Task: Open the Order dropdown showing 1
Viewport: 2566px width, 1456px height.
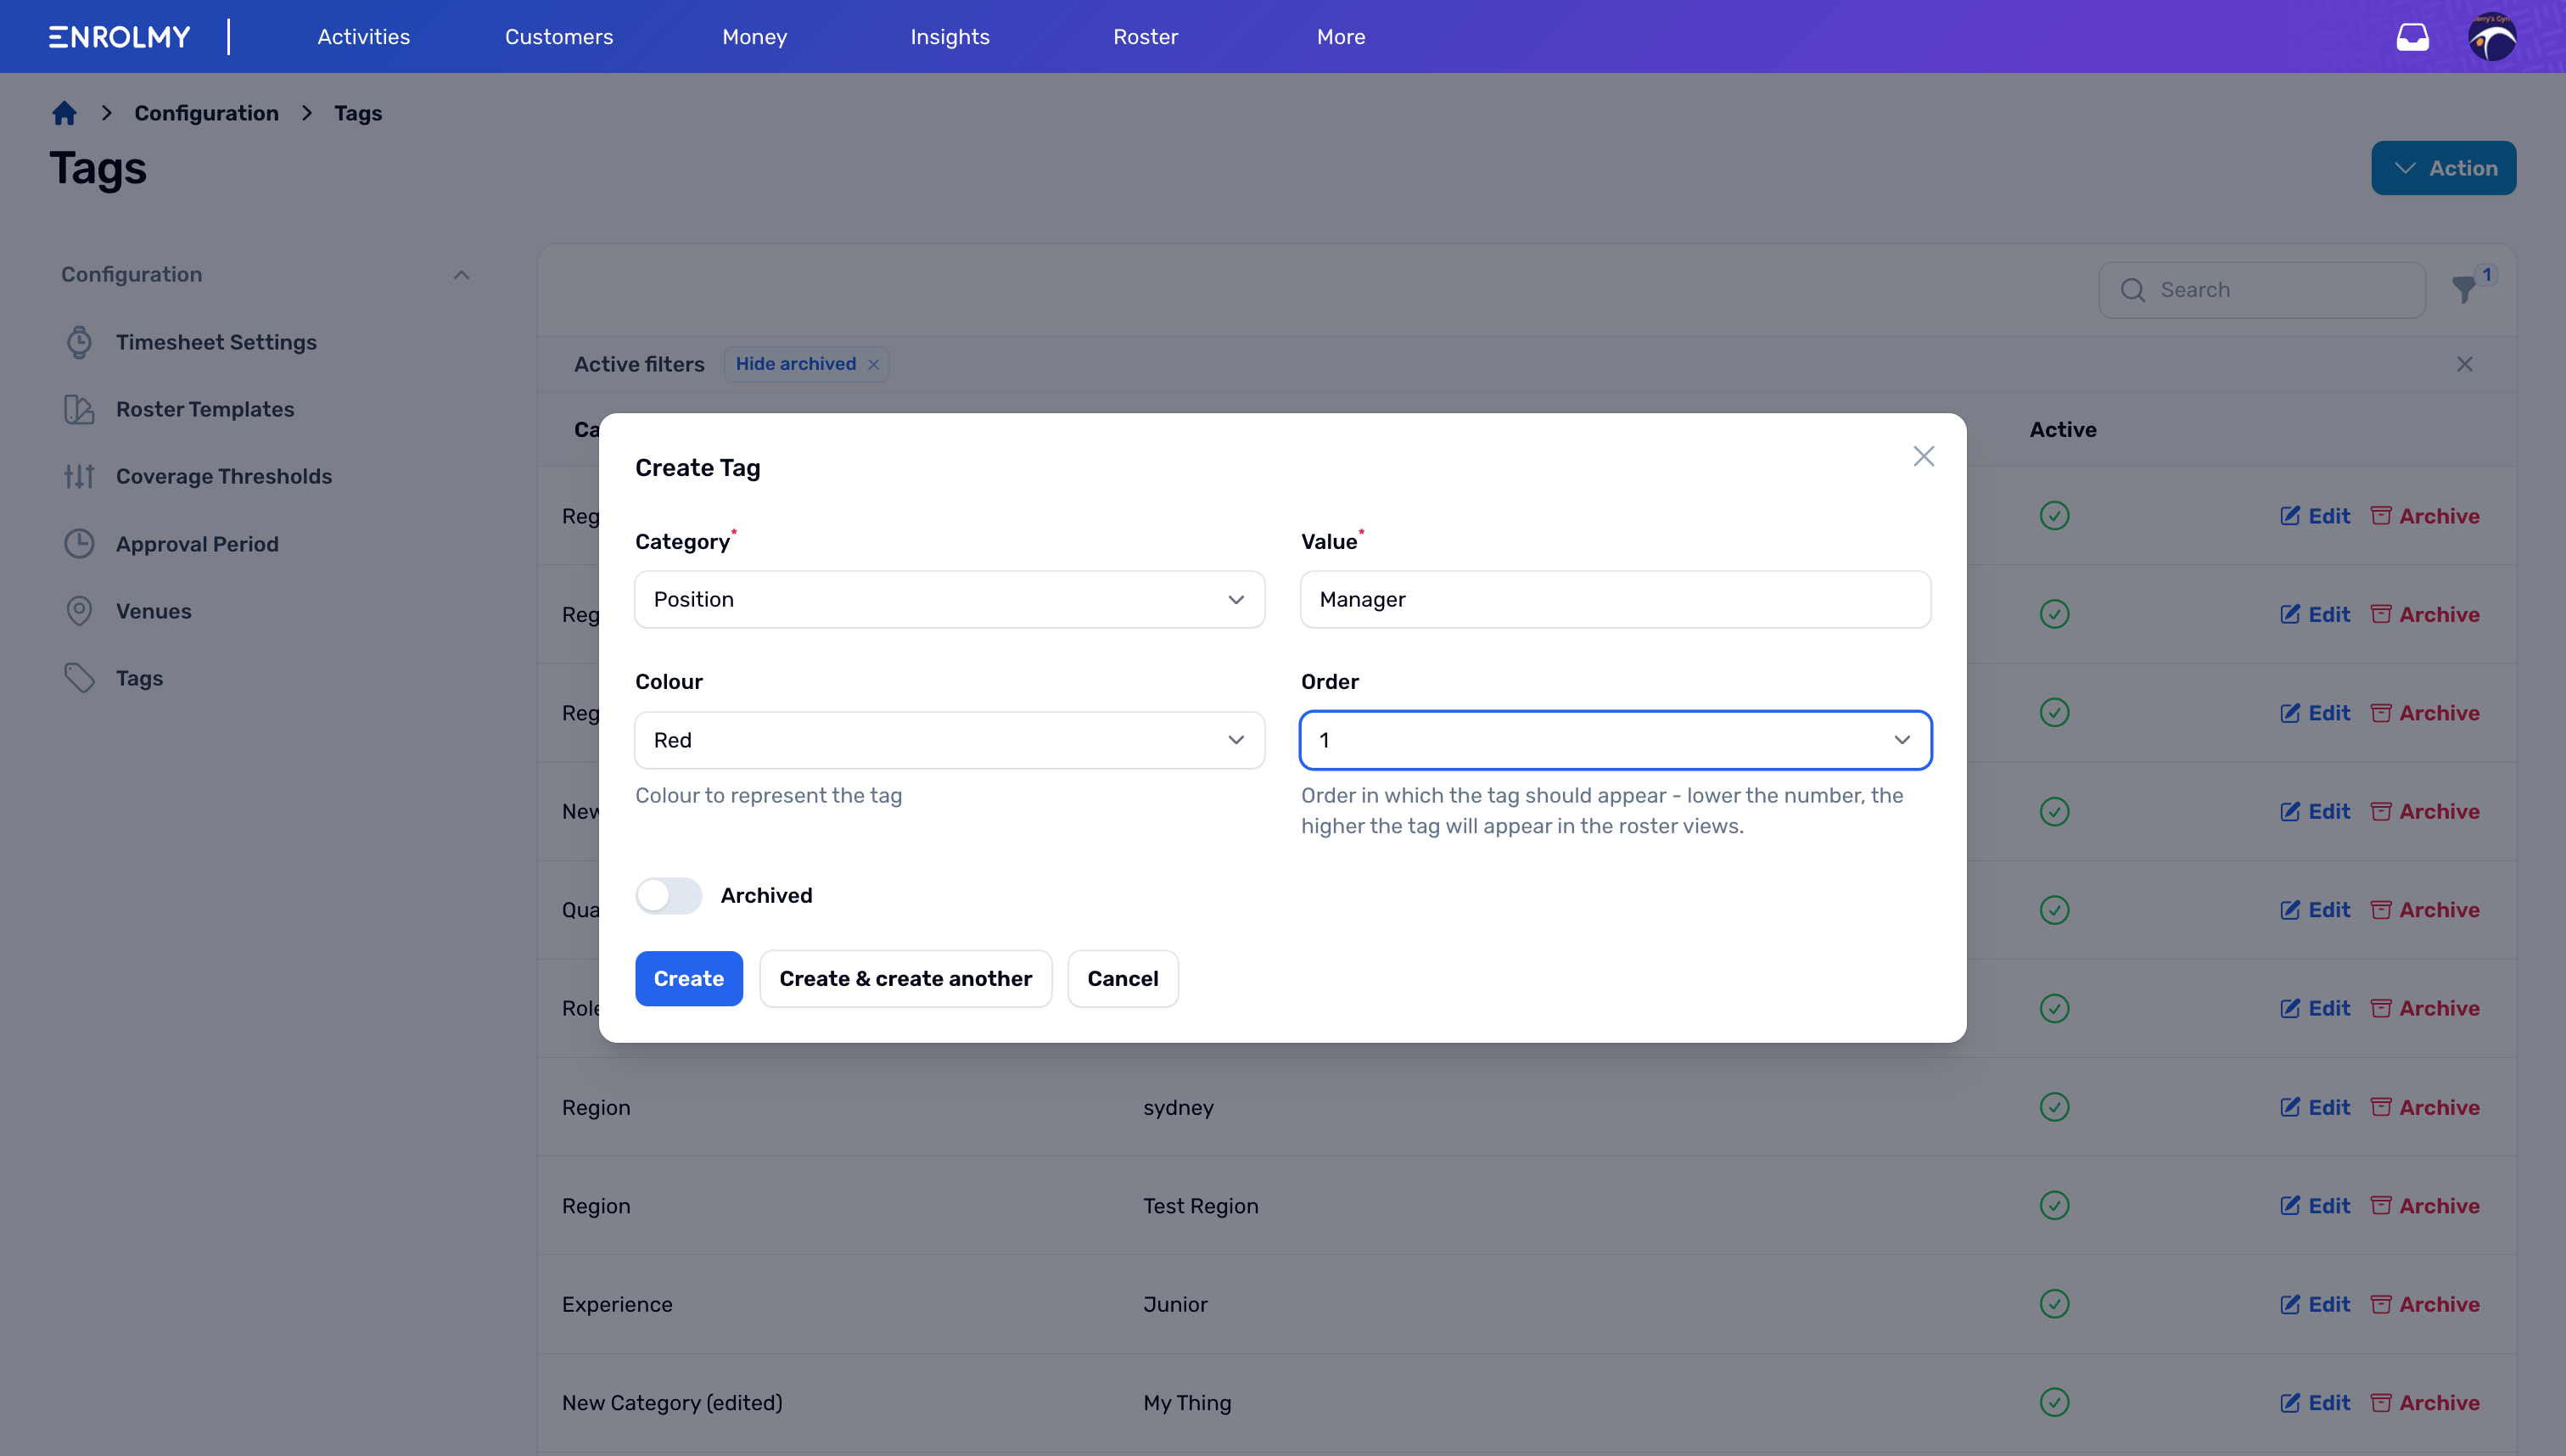Action: pyautogui.click(x=1614, y=740)
